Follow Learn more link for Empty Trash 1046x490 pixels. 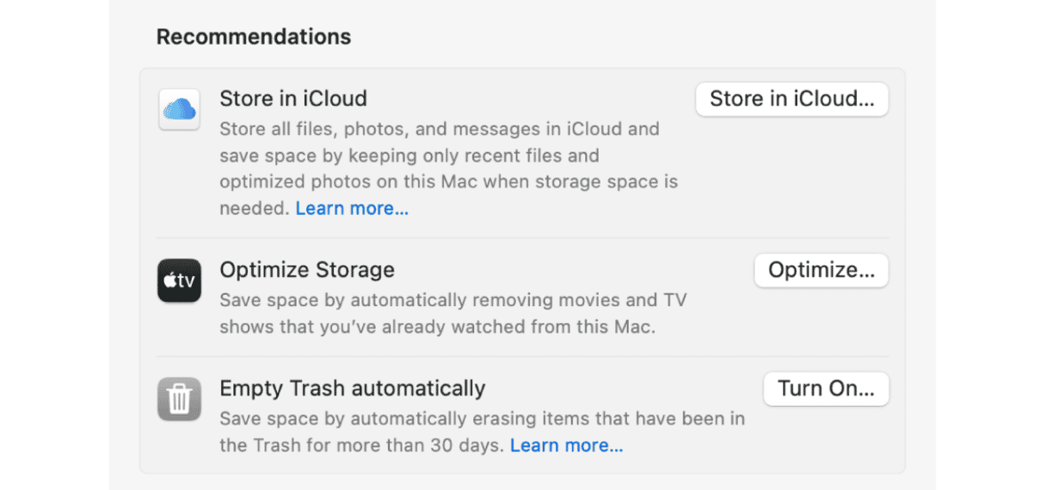[x=566, y=446]
